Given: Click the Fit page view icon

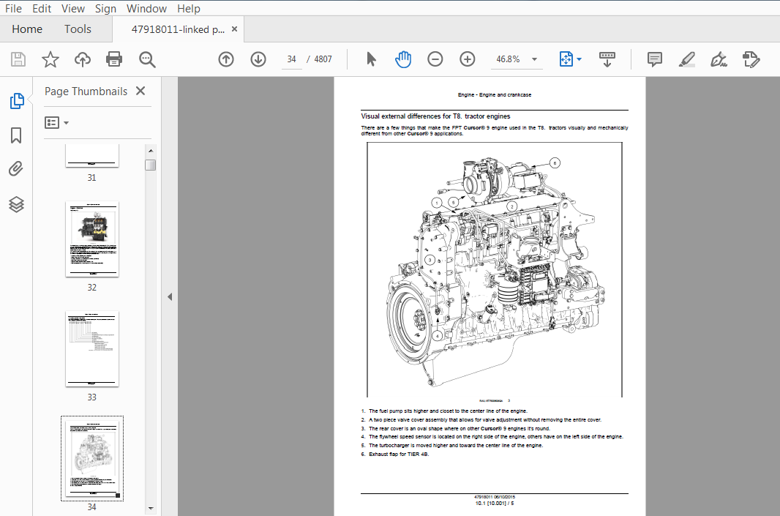Looking at the screenshot, I should (566, 59).
